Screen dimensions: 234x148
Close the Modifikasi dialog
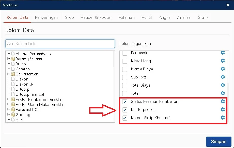coord(228,5)
